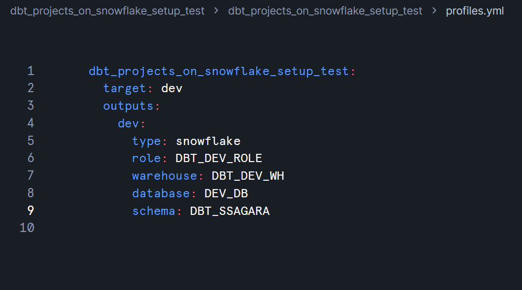Click the root dbt_projects_on_snowflake_setup_test breadcrumb folder
Image resolution: width=522 pixels, height=290 pixels.
click(x=108, y=11)
